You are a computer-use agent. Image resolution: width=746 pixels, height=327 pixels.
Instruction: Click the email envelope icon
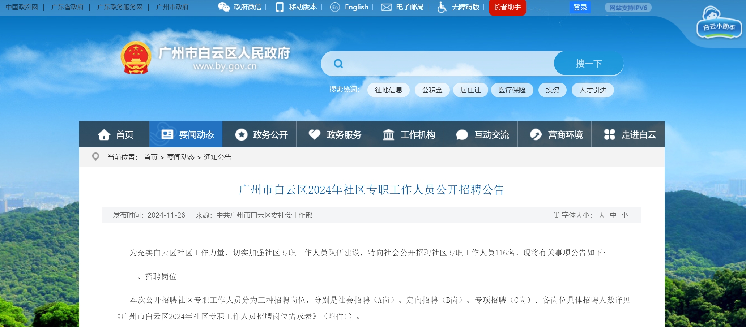tap(386, 7)
